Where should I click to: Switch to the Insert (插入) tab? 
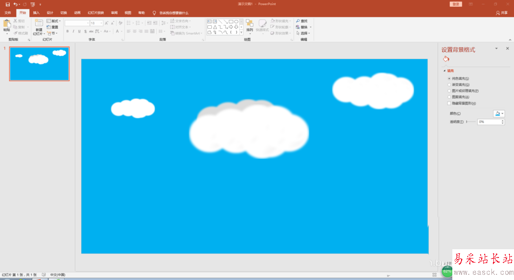(36, 13)
